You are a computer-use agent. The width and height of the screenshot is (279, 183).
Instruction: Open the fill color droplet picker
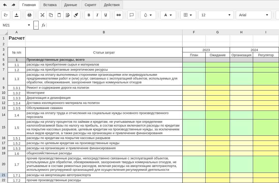click(148, 15)
